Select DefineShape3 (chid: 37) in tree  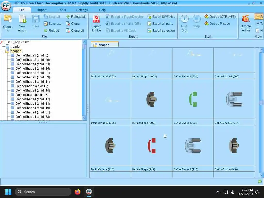33,73
